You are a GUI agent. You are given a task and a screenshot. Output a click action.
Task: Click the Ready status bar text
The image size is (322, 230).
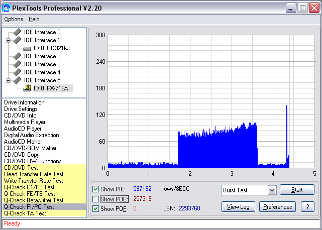(x=12, y=223)
